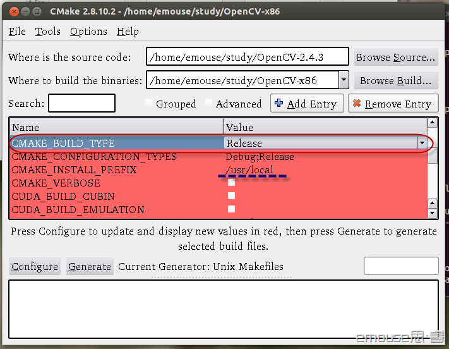Expand the build binaries path dropdown
The image size is (449, 349).
pyautogui.click(x=344, y=80)
